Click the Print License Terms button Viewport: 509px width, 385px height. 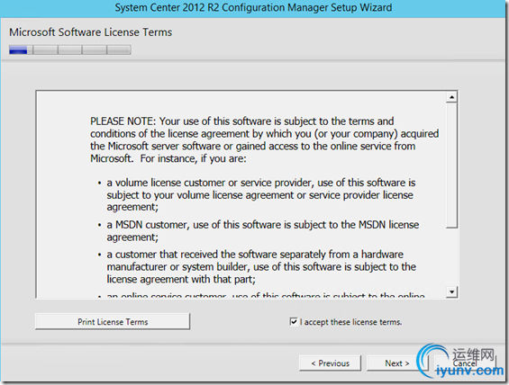[113, 321]
